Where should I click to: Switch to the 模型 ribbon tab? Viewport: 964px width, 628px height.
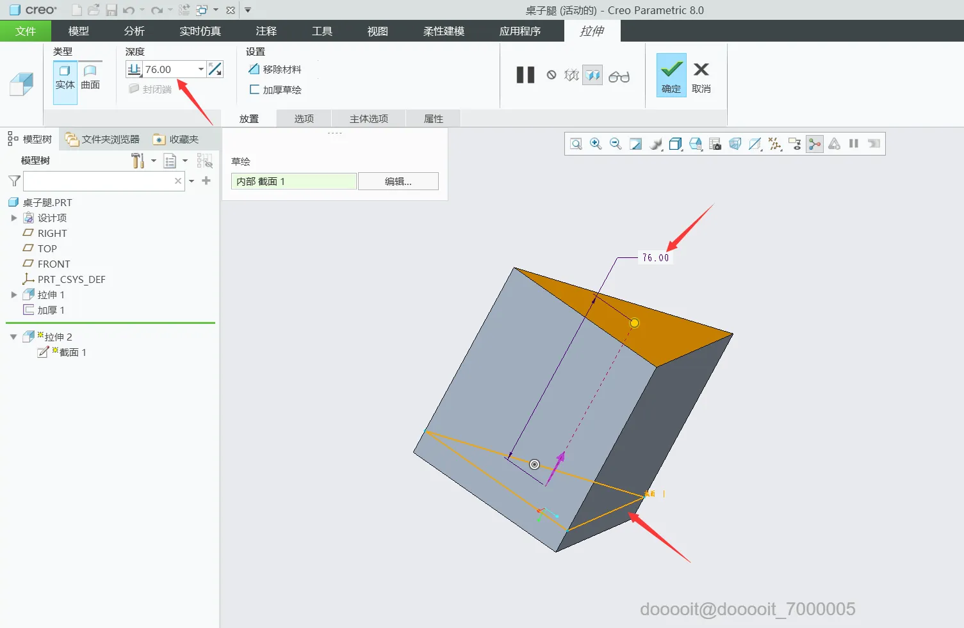79,31
